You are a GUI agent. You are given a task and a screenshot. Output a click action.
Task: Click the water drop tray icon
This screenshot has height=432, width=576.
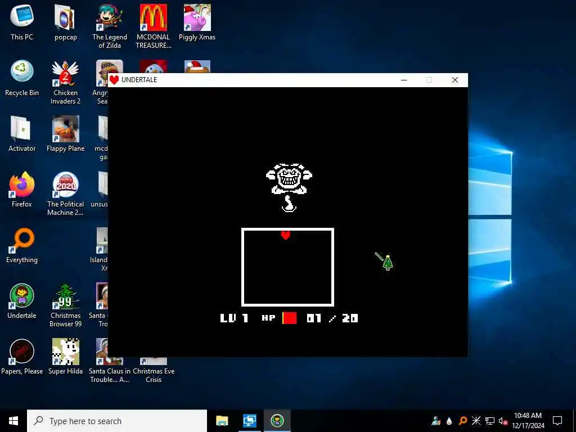[449, 421]
